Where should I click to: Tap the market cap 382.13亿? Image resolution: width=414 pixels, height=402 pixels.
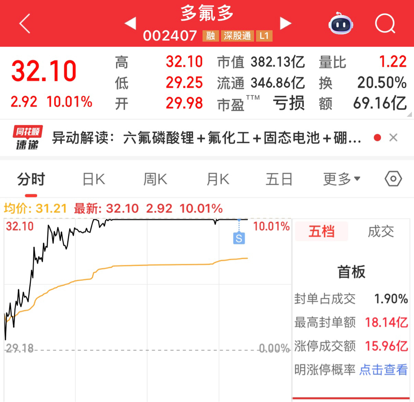tap(278, 62)
